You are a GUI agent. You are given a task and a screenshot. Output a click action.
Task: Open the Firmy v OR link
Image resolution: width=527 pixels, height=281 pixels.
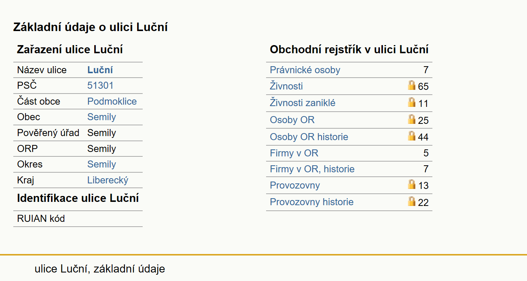(294, 153)
